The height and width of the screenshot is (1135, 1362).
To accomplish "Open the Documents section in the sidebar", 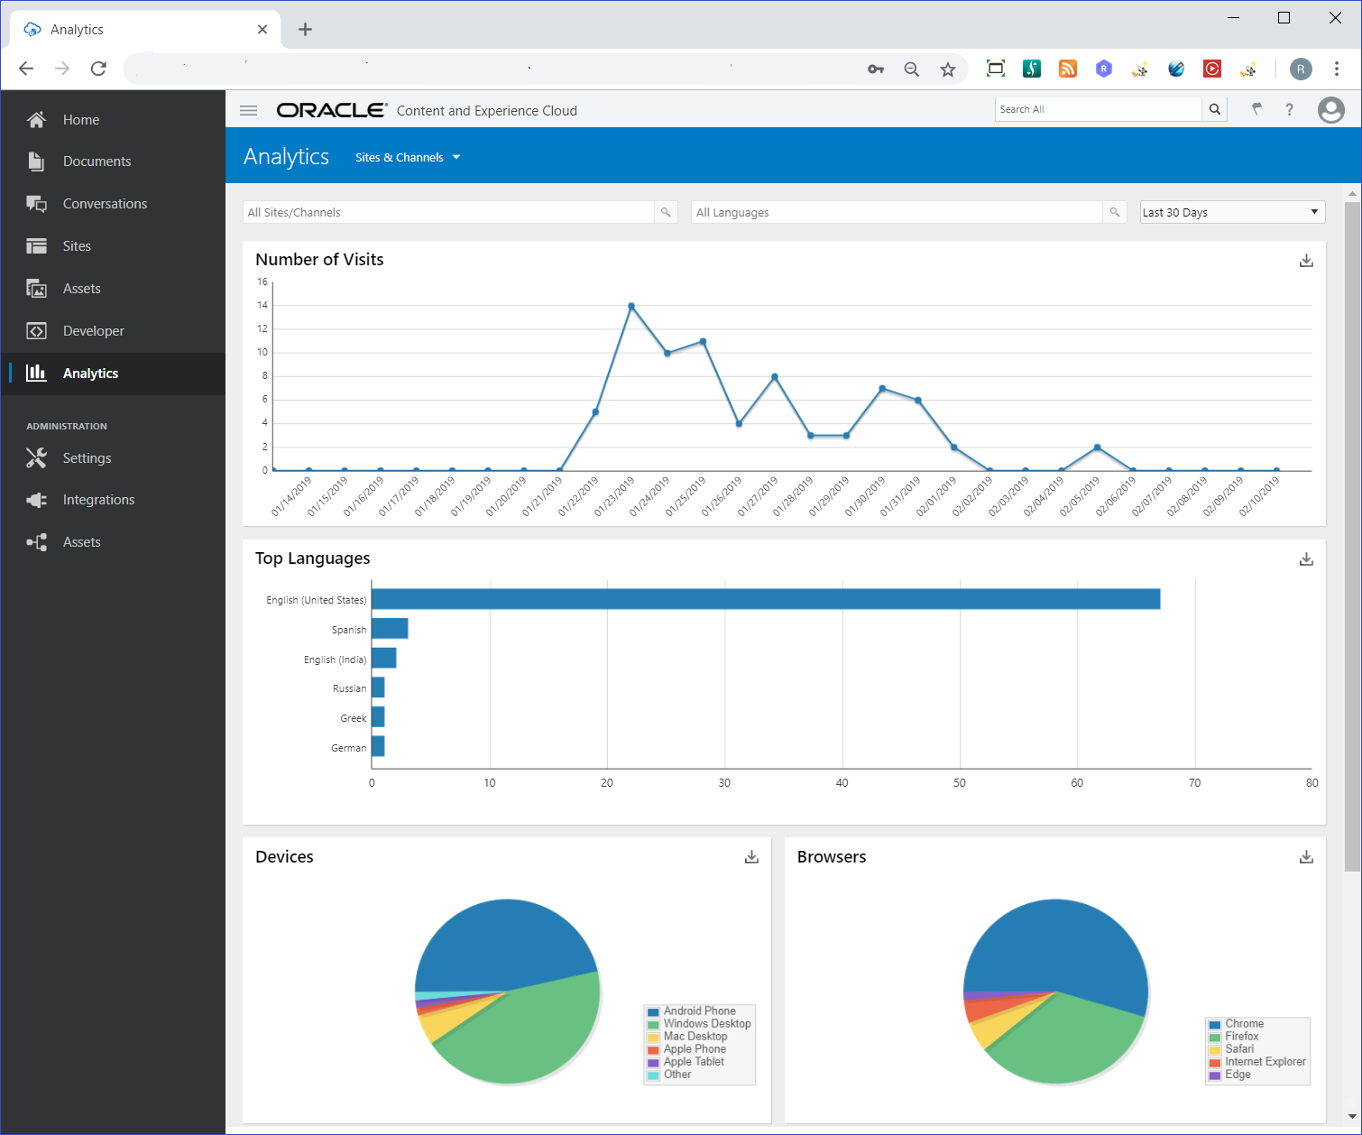I will (97, 161).
